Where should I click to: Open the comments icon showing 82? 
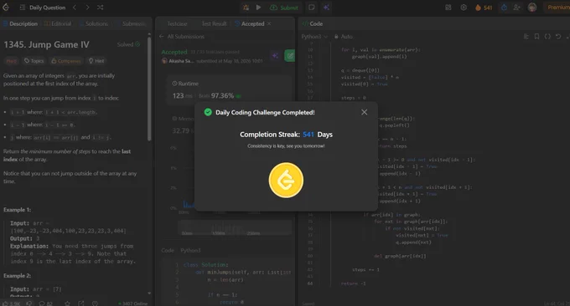coord(46,303)
